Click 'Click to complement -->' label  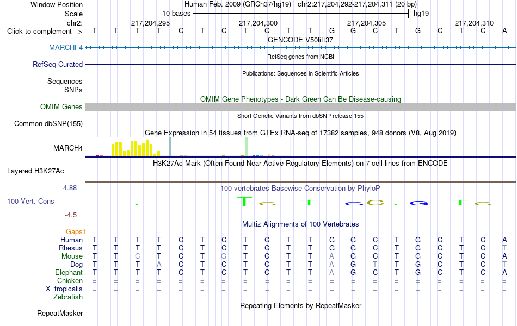pos(45,32)
